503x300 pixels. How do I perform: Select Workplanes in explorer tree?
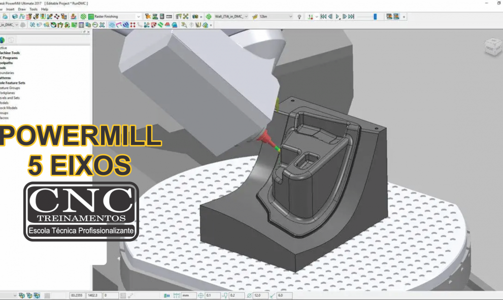(8, 93)
